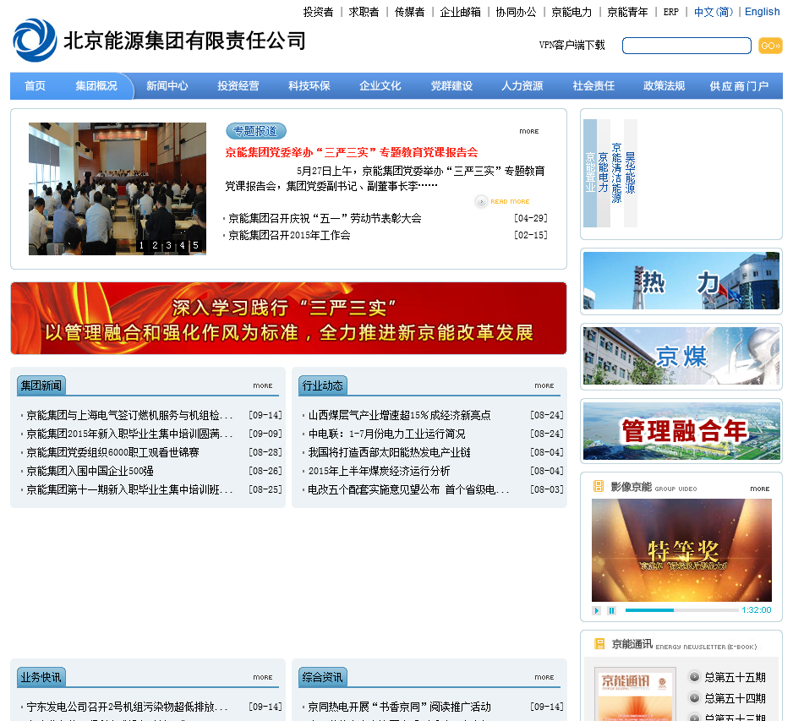Open the 京能集团党委举办三严三实 headline
This screenshot has width=793, height=721.
pyautogui.click(x=352, y=152)
